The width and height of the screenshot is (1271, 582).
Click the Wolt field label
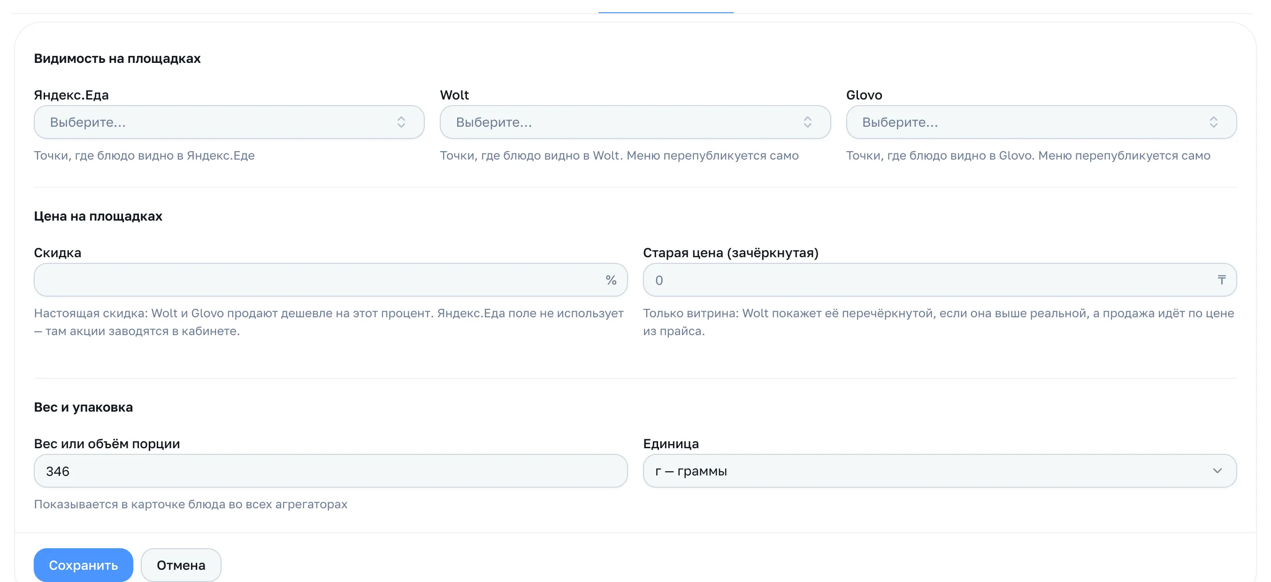click(454, 95)
